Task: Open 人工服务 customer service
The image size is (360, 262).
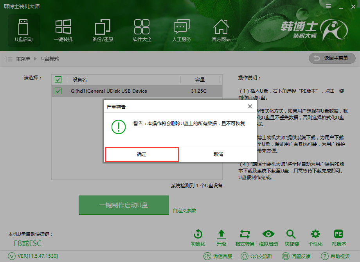Action: point(182,31)
